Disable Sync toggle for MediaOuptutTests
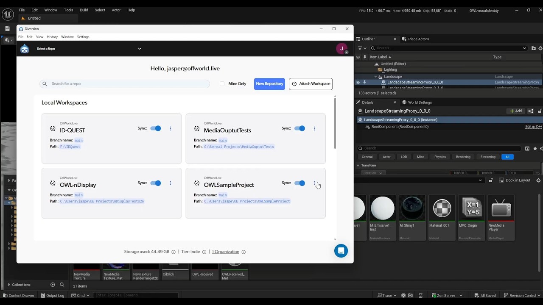Viewport: 543px width, 305px height. (299, 128)
